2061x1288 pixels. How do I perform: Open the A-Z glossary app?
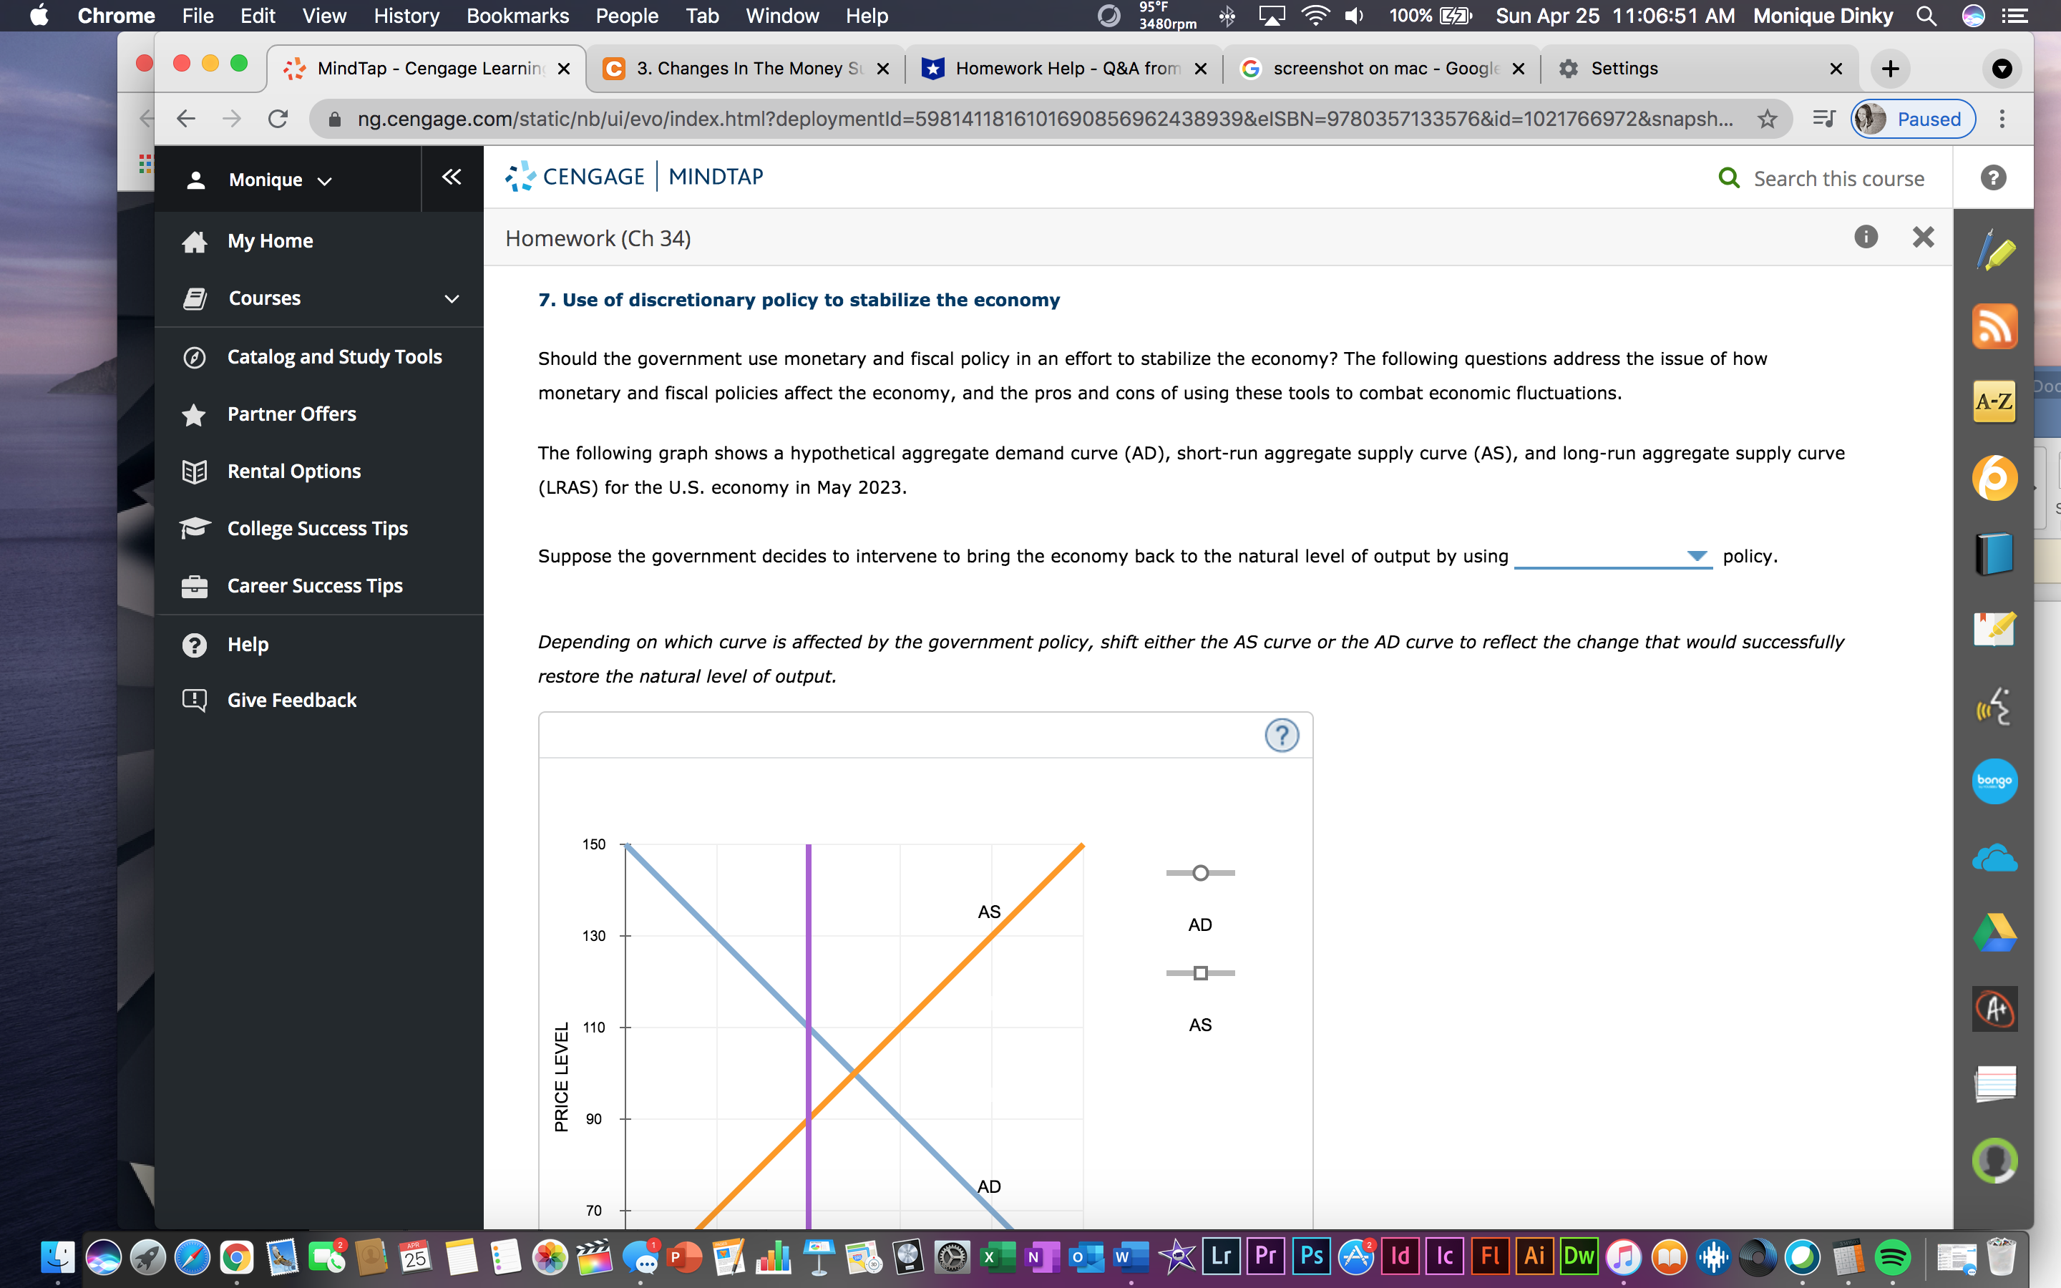(x=1994, y=401)
